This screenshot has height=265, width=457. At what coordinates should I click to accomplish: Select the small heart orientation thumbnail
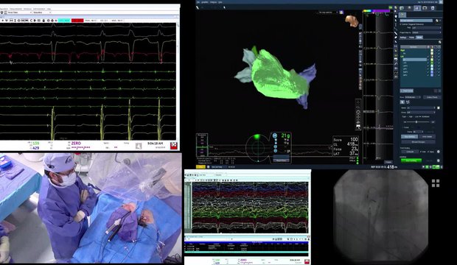(352, 21)
